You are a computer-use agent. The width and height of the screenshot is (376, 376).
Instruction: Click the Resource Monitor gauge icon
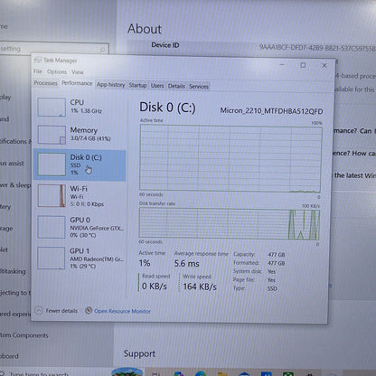89,310
